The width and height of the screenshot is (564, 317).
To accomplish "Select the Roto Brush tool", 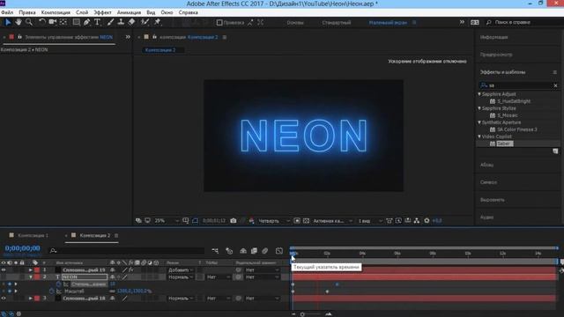I will tap(145, 22).
